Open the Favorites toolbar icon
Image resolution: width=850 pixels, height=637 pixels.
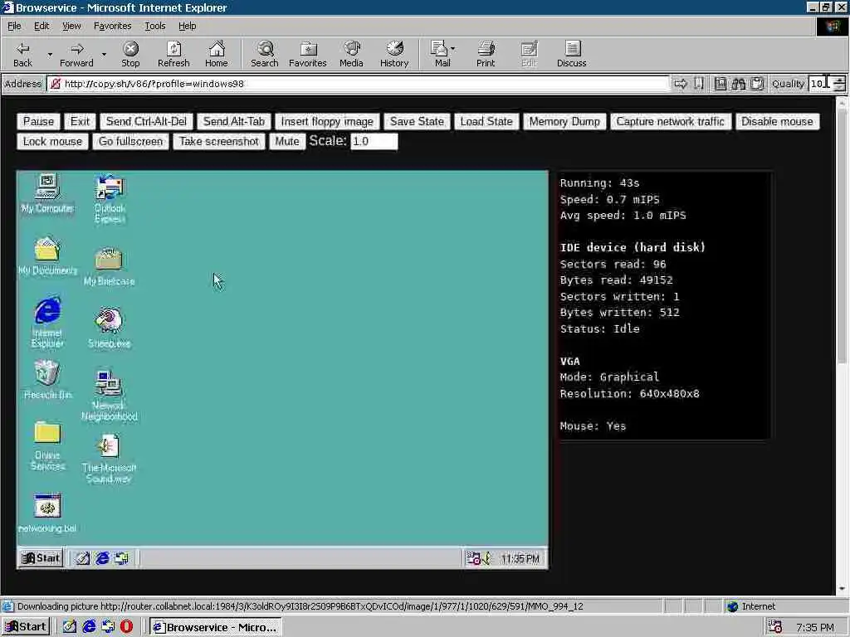tap(308, 54)
